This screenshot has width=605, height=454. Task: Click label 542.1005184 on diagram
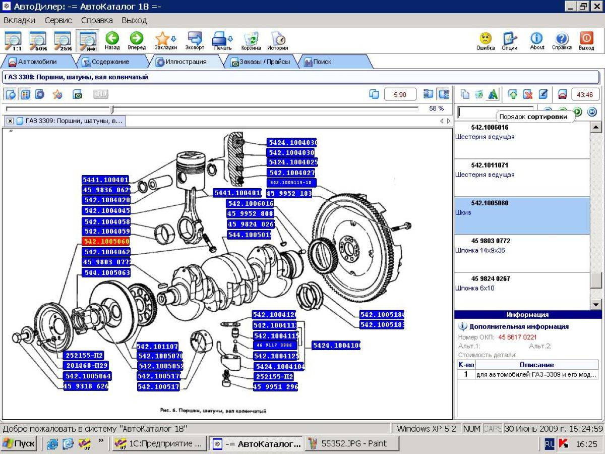click(x=382, y=315)
